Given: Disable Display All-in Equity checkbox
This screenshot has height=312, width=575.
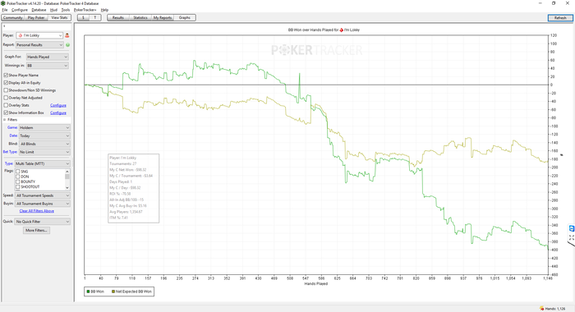Looking at the screenshot, I should [x=6, y=83].
